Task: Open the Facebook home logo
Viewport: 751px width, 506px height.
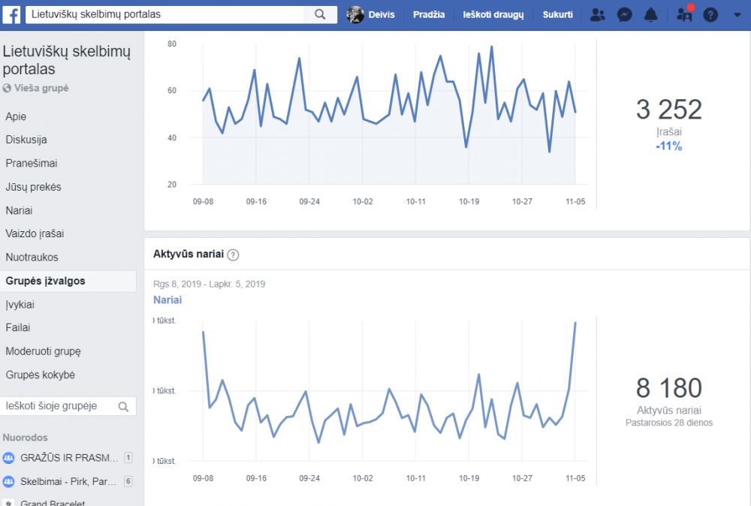Action: 11,15
